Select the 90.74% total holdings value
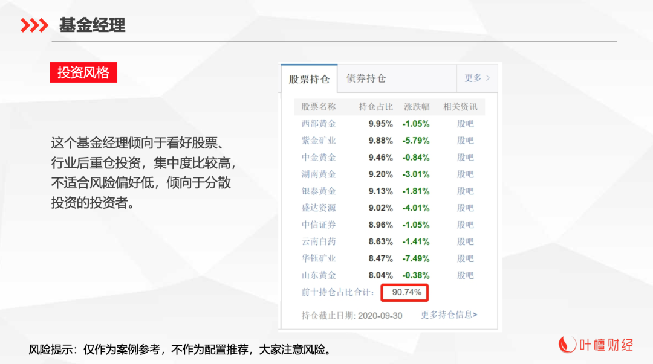653x364 pixels. 406,292
